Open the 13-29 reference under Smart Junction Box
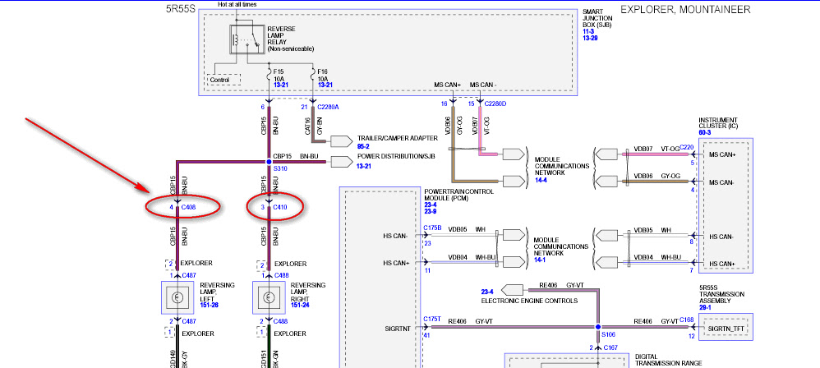820x368 pixels. [590, 39]
